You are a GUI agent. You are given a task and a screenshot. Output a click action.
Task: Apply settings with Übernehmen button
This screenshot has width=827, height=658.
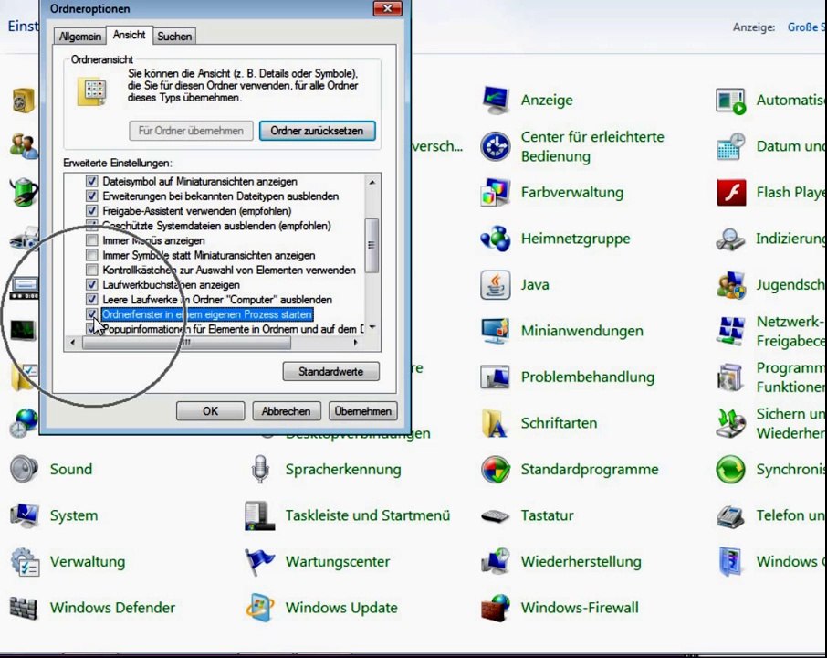point(363,411)
